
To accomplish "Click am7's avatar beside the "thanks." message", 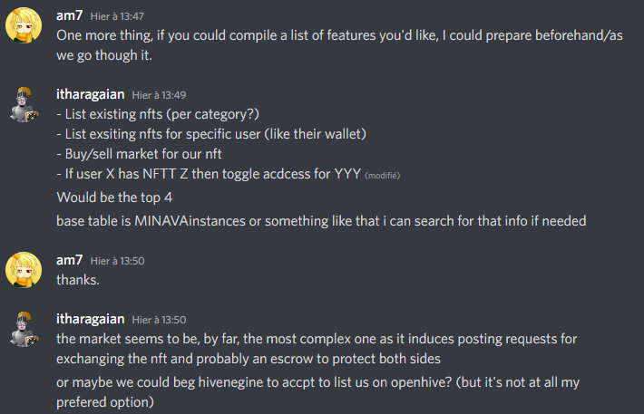I will click(x=23, y=271).
